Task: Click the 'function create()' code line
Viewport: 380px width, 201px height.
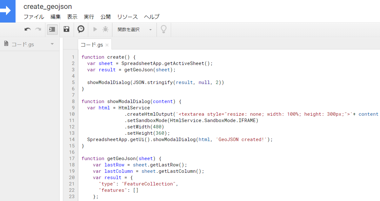Action: click(109, 57)
